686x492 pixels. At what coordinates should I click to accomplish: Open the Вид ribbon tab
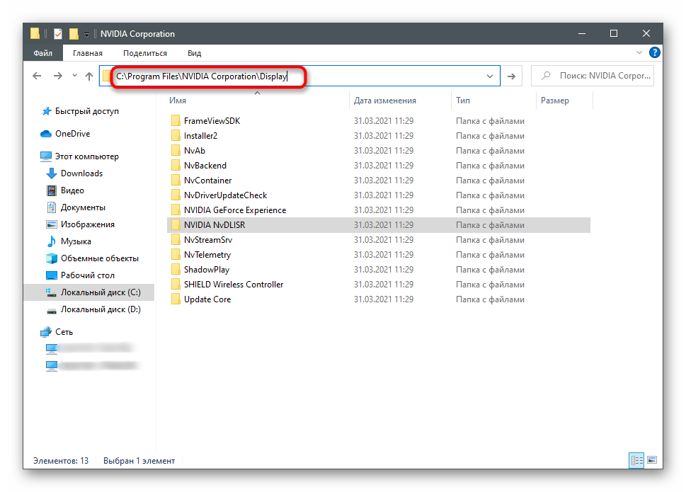point(194,53)
